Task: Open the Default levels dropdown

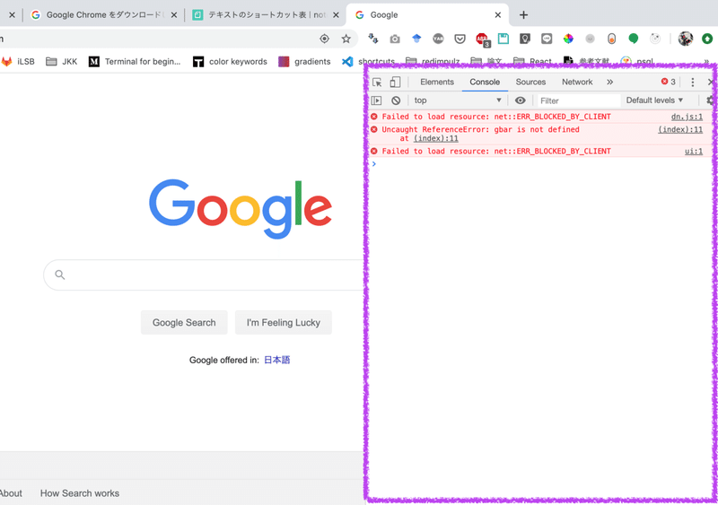Action: [654, 100]
